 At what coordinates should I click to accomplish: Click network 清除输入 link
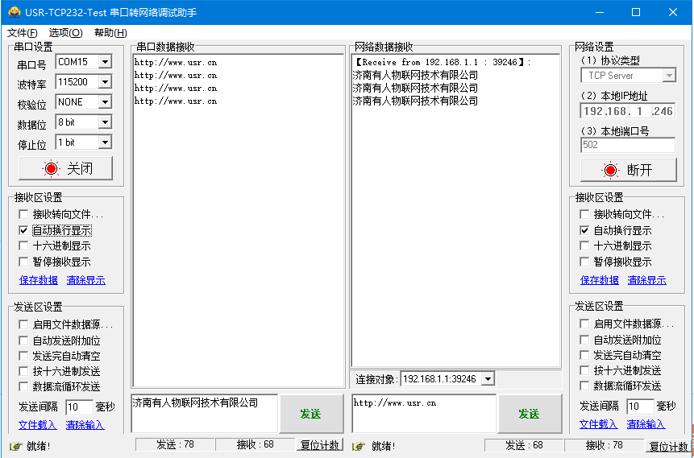646,424
